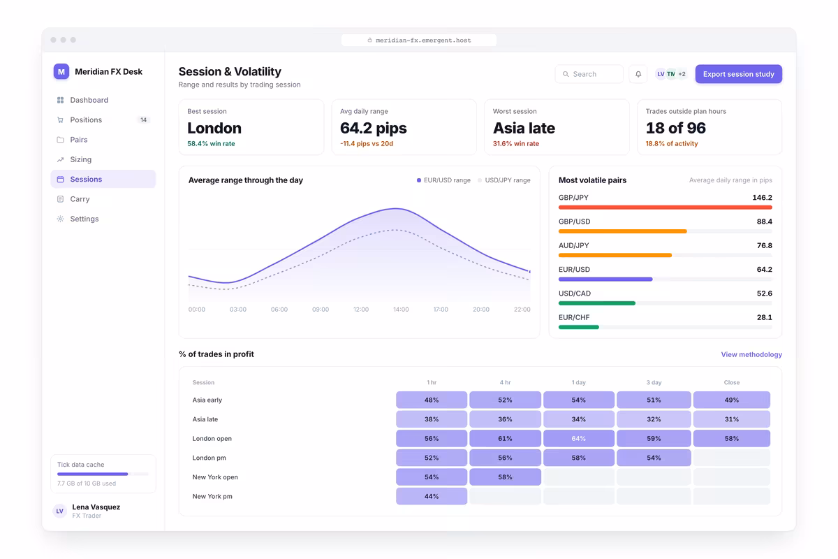
Task: Click the USD/CAD green range bar
Action: [597, 303]
